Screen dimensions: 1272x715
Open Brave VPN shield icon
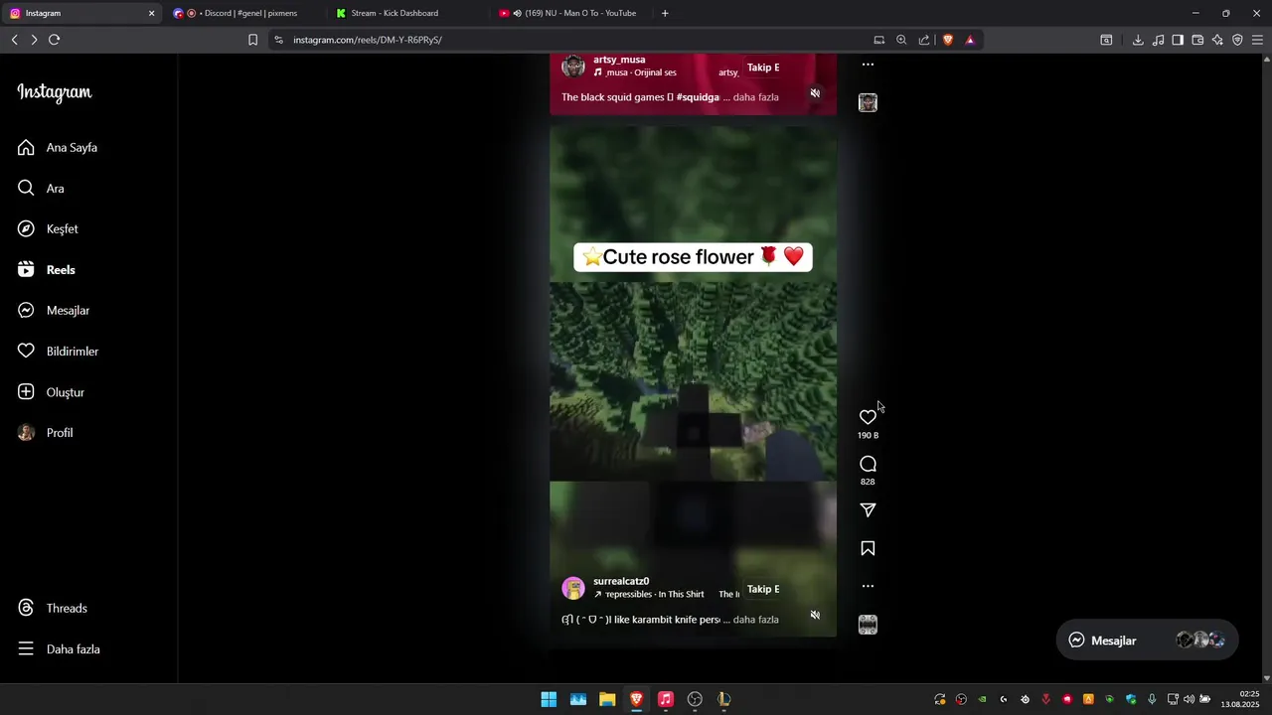pos(1237,40)
